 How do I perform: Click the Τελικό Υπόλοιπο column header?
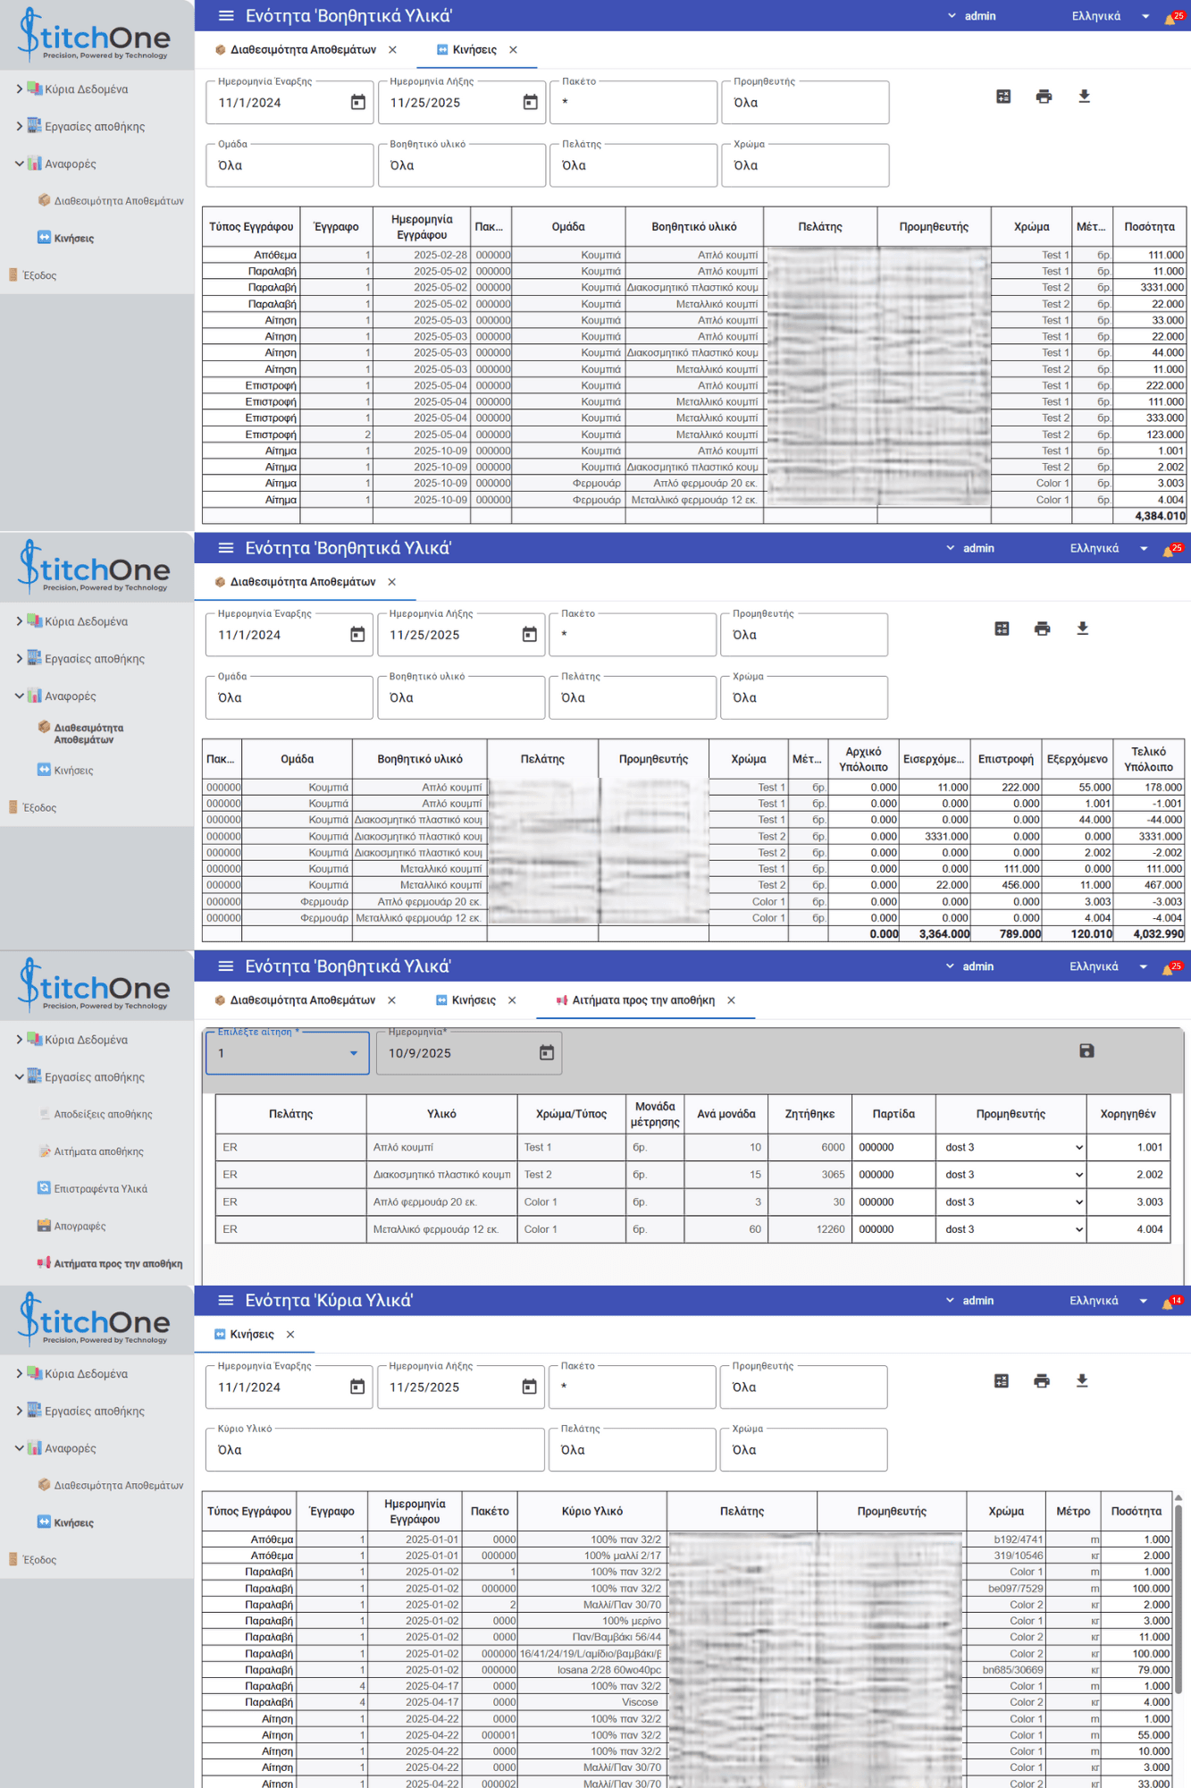pyautogui.click(x=1149, y=760)
